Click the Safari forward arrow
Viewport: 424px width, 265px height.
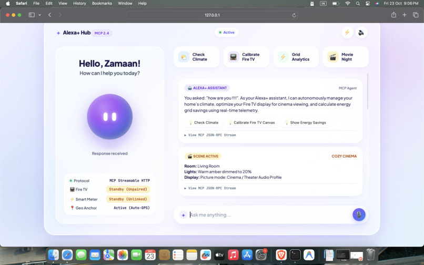coord(60,15)
